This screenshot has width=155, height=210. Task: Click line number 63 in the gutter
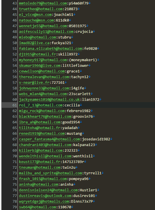[x=15, y=117]
